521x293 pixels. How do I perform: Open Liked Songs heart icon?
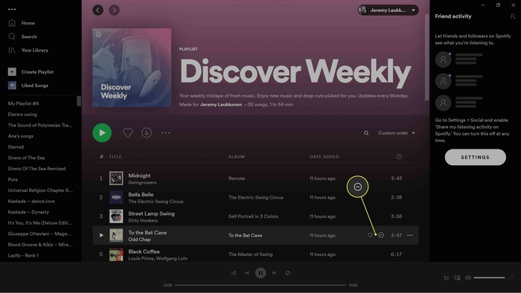pyautogui.click(x=12, y=86)
